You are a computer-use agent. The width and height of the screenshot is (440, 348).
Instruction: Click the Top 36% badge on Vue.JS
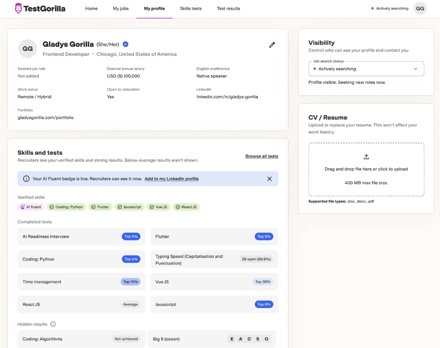[x=263, y=281]
